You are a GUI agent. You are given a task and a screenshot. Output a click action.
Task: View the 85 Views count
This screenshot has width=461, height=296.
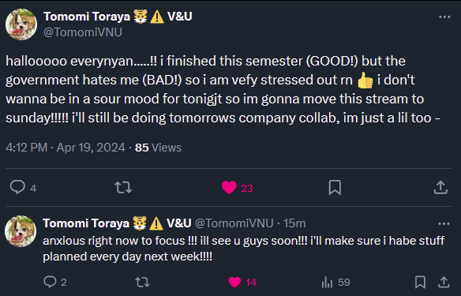click(158, 148)
